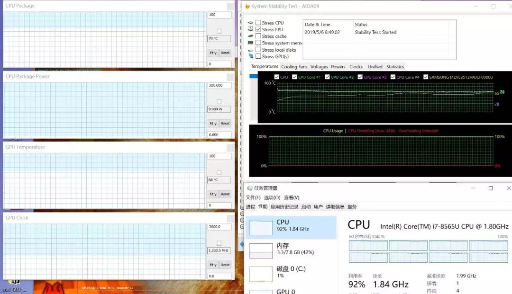Click the 3000.0 upper limit field in GPU Clock panel
The image size is (512, 294).
tap(219, 226)
